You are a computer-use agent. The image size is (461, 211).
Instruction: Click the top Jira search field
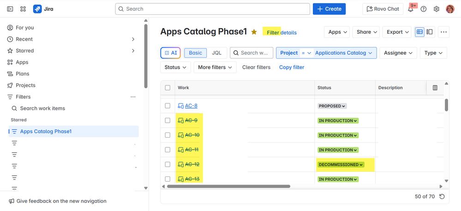(212, 9)
